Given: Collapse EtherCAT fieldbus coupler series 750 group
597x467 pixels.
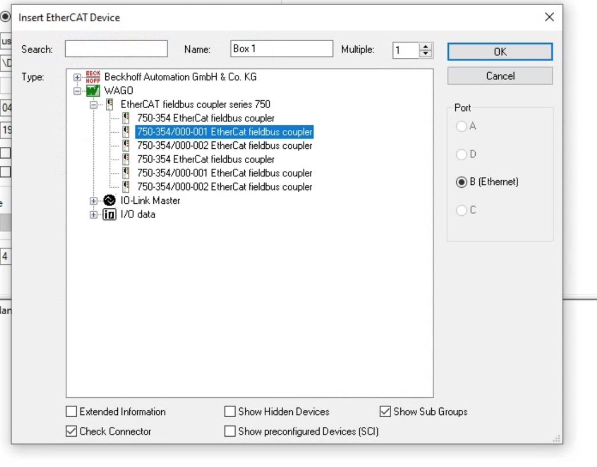Looking at the screenshot, I should tap(94, 105).
